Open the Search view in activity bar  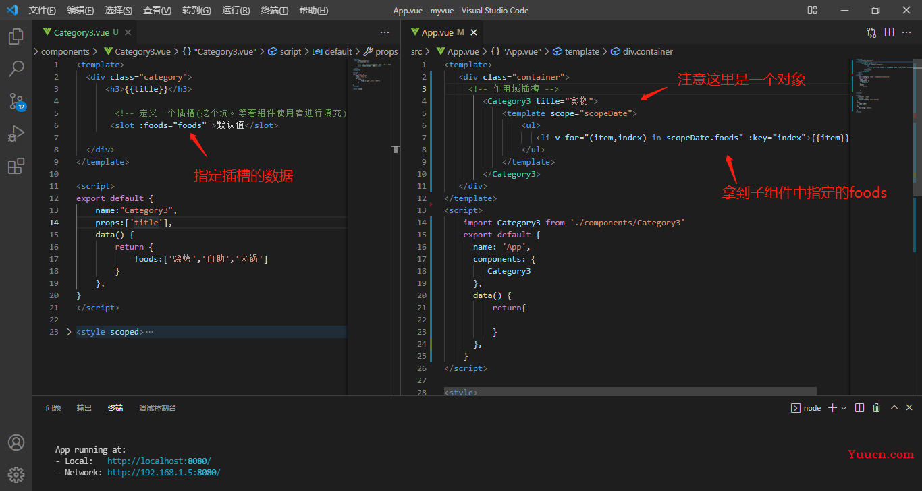tap(16, 69)
